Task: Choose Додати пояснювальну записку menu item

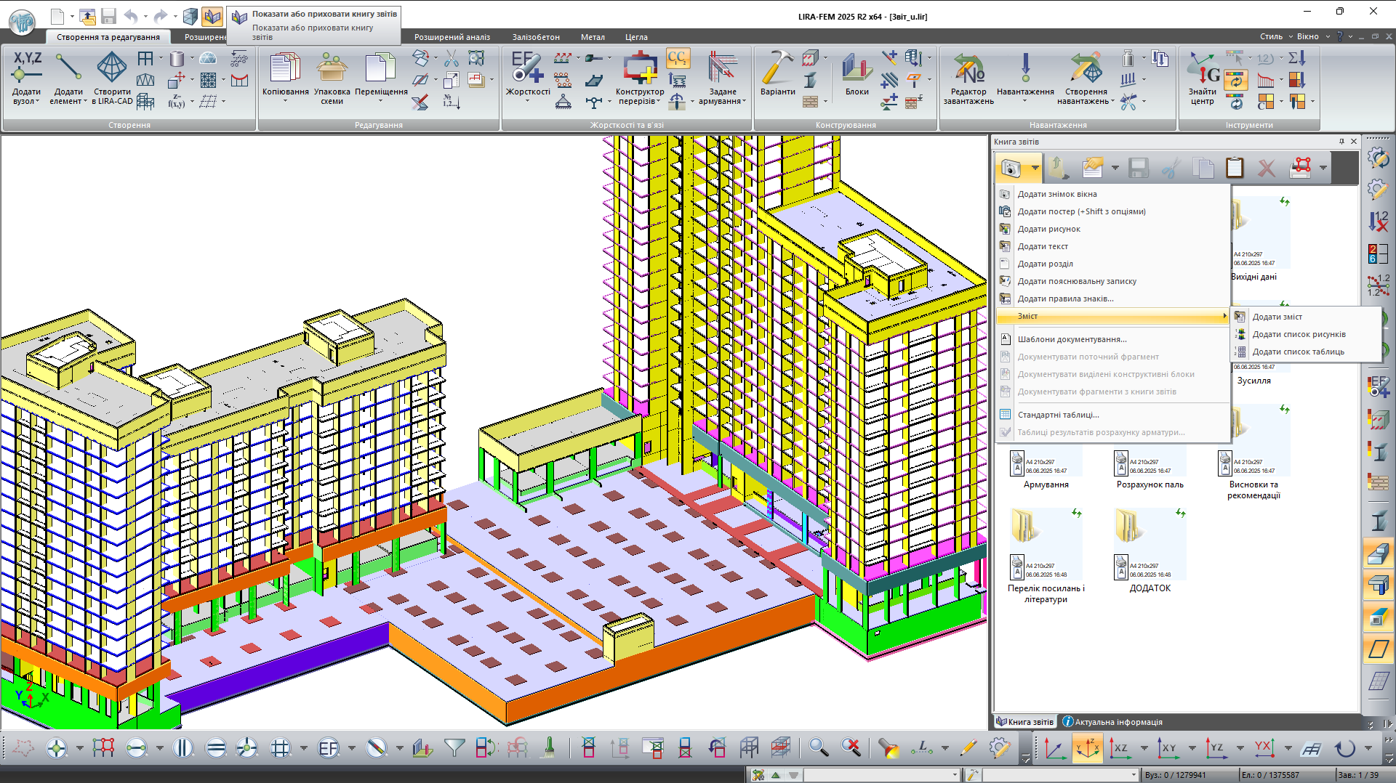Action: (1076, 281)
